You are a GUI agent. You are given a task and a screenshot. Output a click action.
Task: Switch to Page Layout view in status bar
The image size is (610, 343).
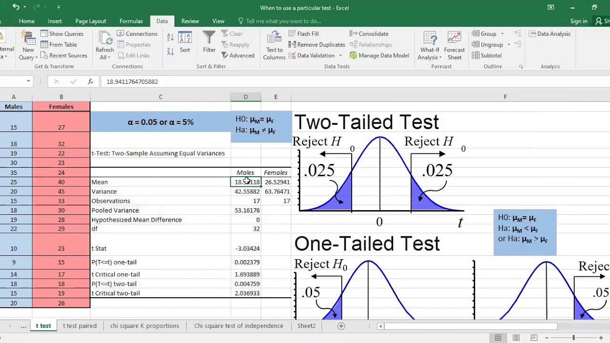click(x=516, y=338)
